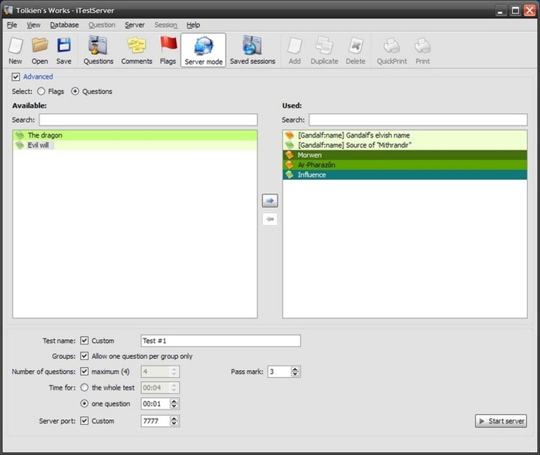Click the Pass mark value field
This screenshot has height=455, width=540.
point(280,372)
